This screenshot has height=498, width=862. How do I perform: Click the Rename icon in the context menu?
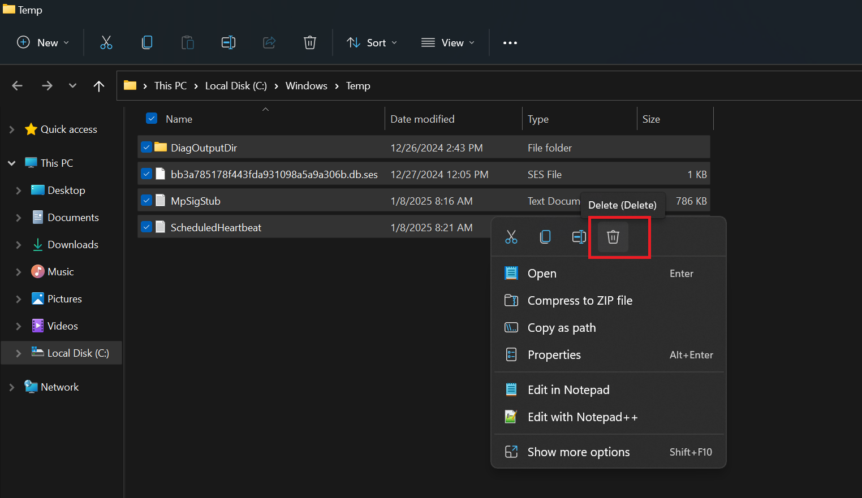579,237
